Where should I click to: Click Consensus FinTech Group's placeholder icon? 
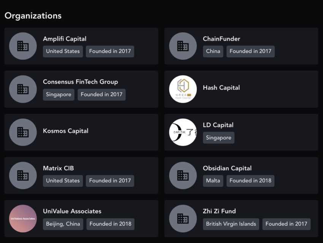tap(23, 89)
